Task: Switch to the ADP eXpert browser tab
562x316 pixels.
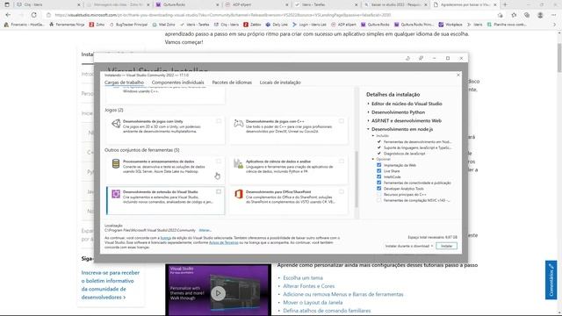Action: (x=256, y=4)
